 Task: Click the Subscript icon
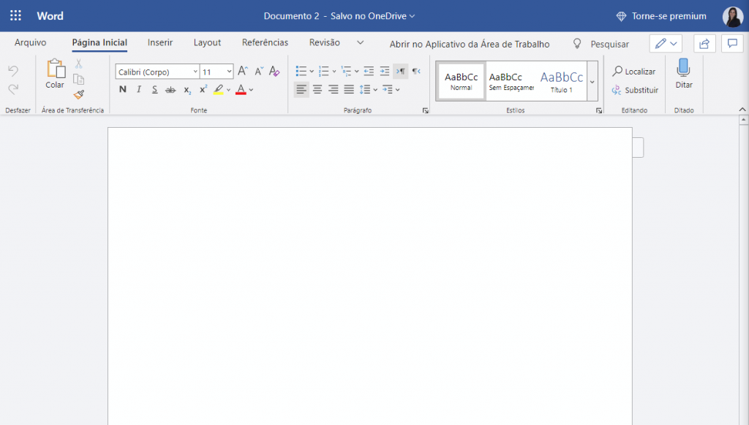[x=187, y=89]
